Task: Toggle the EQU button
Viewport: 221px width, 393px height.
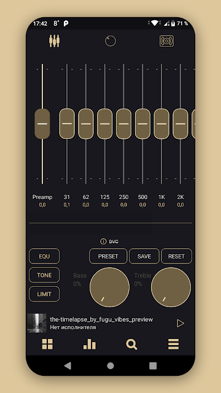Action: 44,256
